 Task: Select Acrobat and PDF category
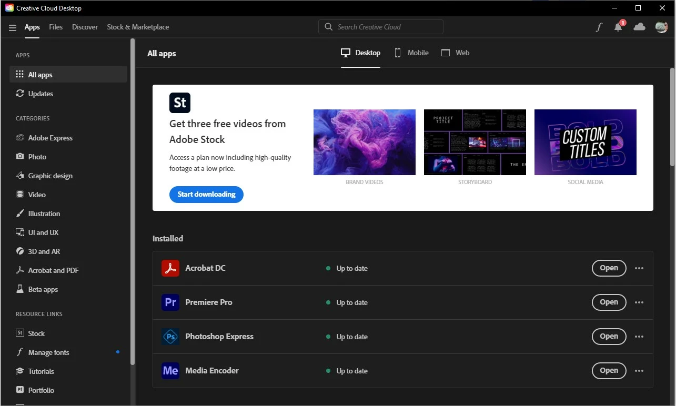[68, 270]
